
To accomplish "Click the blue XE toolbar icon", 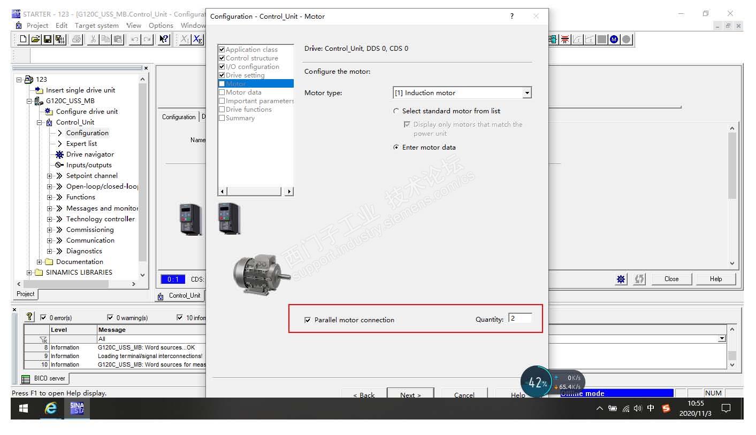I will [197, 39].
